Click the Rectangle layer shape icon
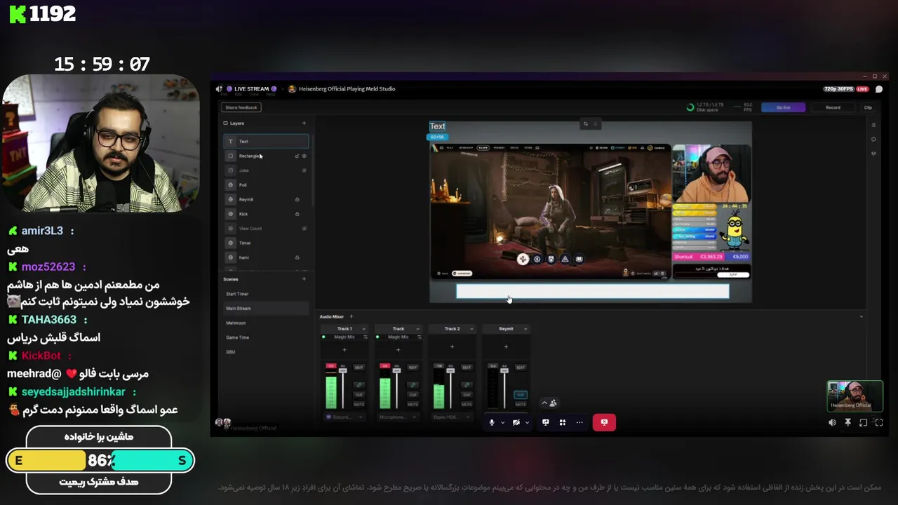898x505 pixels. [230, 156]
